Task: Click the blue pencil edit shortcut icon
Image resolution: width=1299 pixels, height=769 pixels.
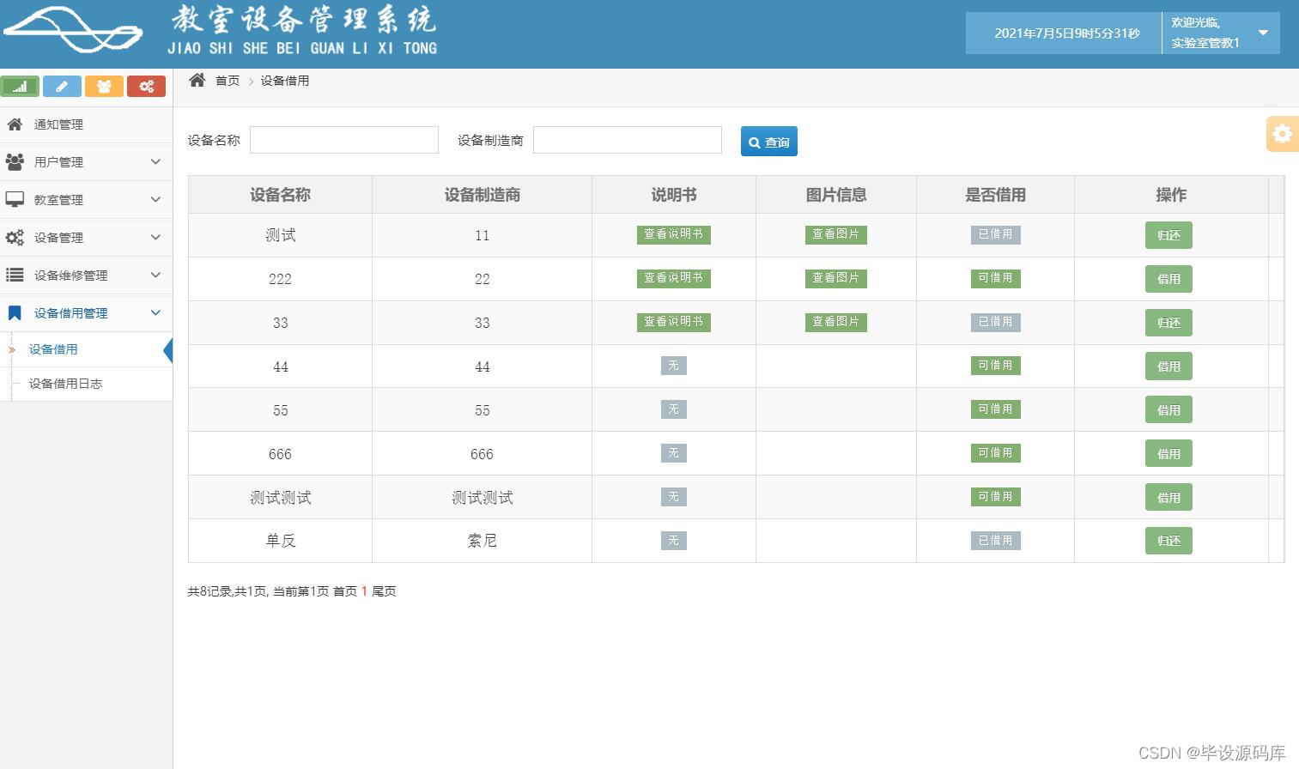Action: [x=62, y=86]
